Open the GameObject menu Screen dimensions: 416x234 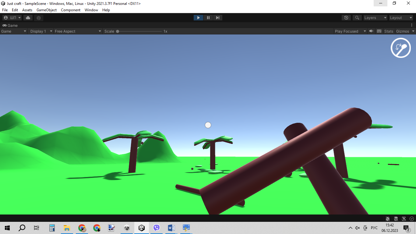click(x=47, y=10)
